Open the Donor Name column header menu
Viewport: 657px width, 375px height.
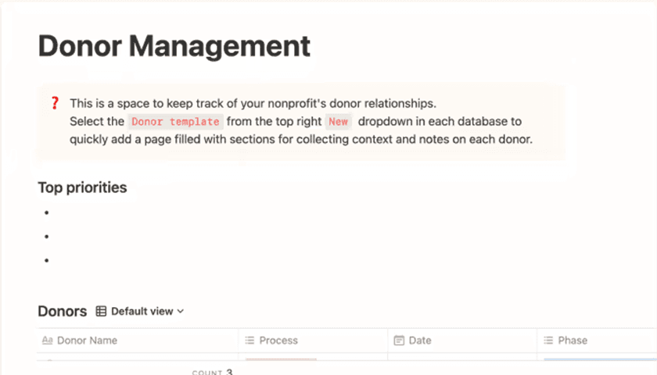point(87,341)
